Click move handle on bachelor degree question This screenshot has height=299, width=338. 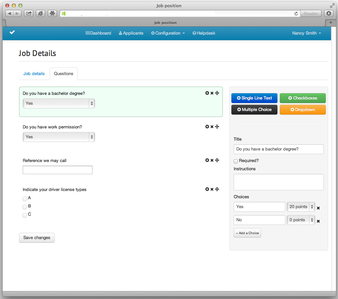coord(217,93)
